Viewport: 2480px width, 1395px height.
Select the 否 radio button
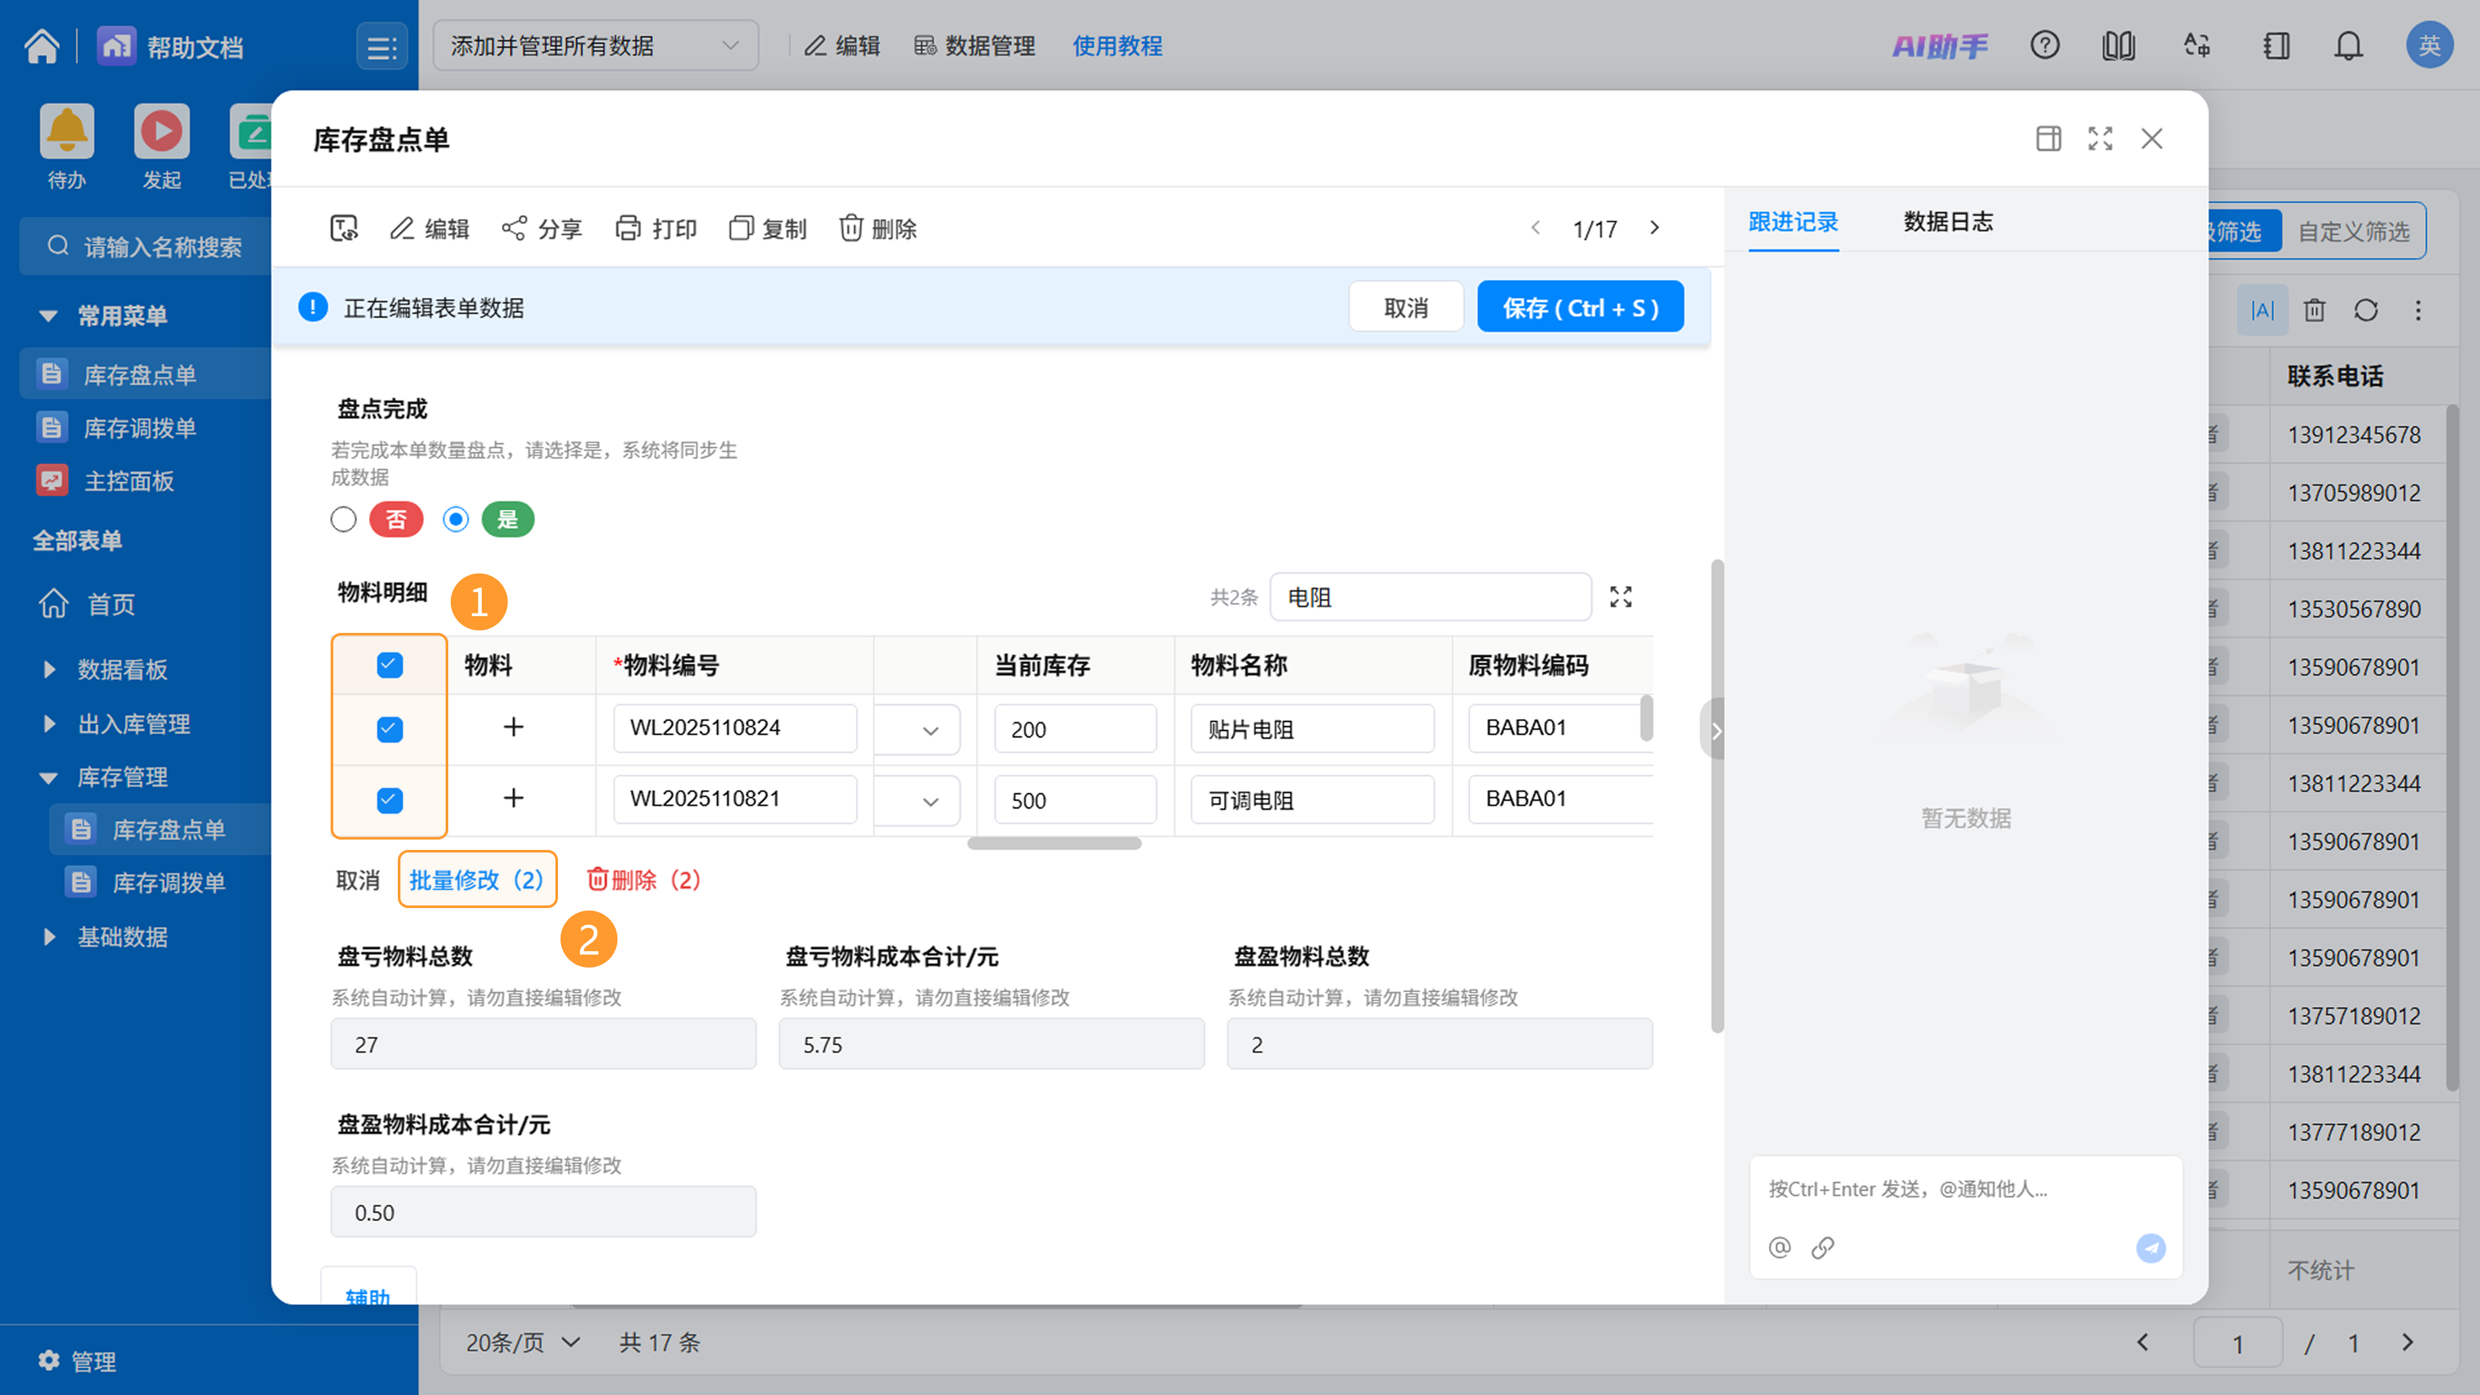point(343,520)
